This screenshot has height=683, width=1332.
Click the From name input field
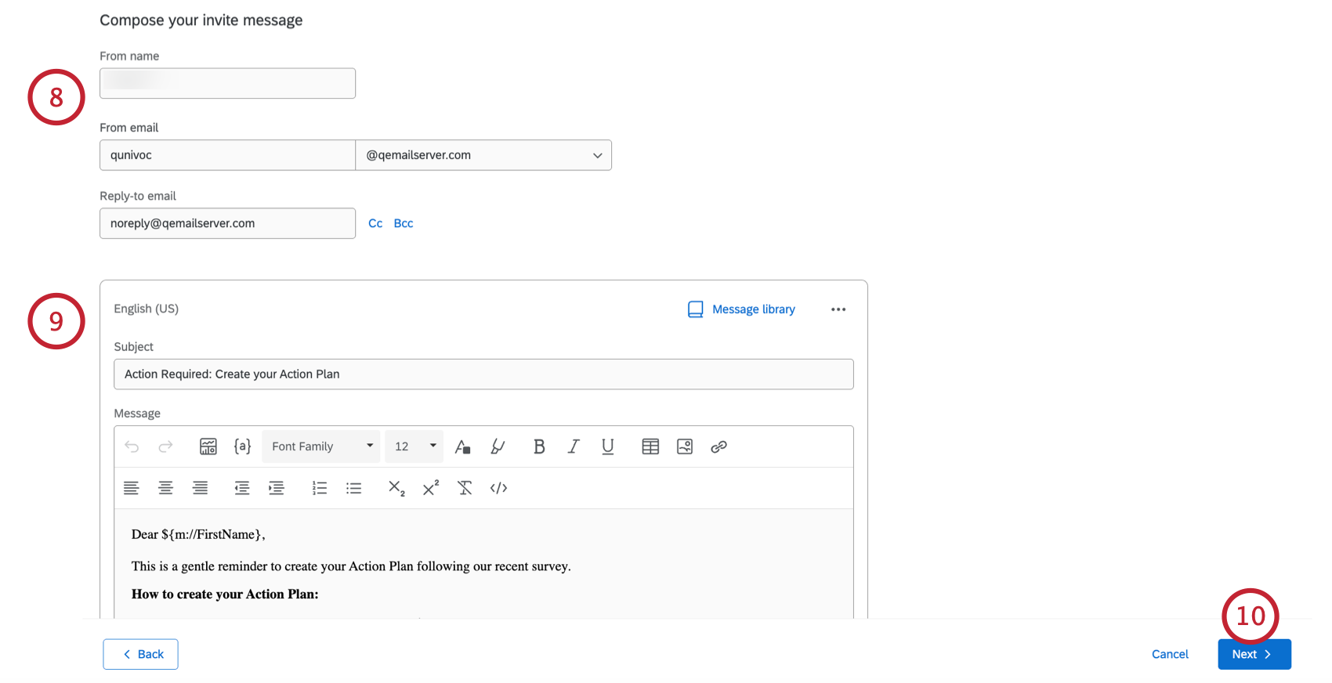point(228,83)
